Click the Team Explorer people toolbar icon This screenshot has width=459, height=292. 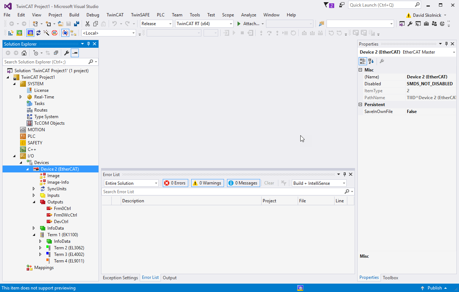click(434, 24)
